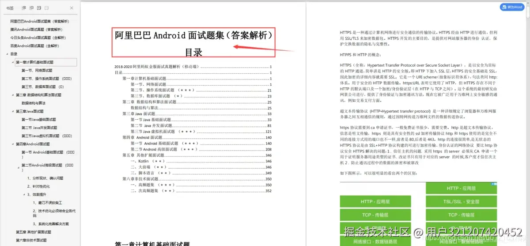This screenshot has height=246, width=530.
Task: Click the collapse all bookmarks icon
Action: pyautogui.click(x=31, y=8)
